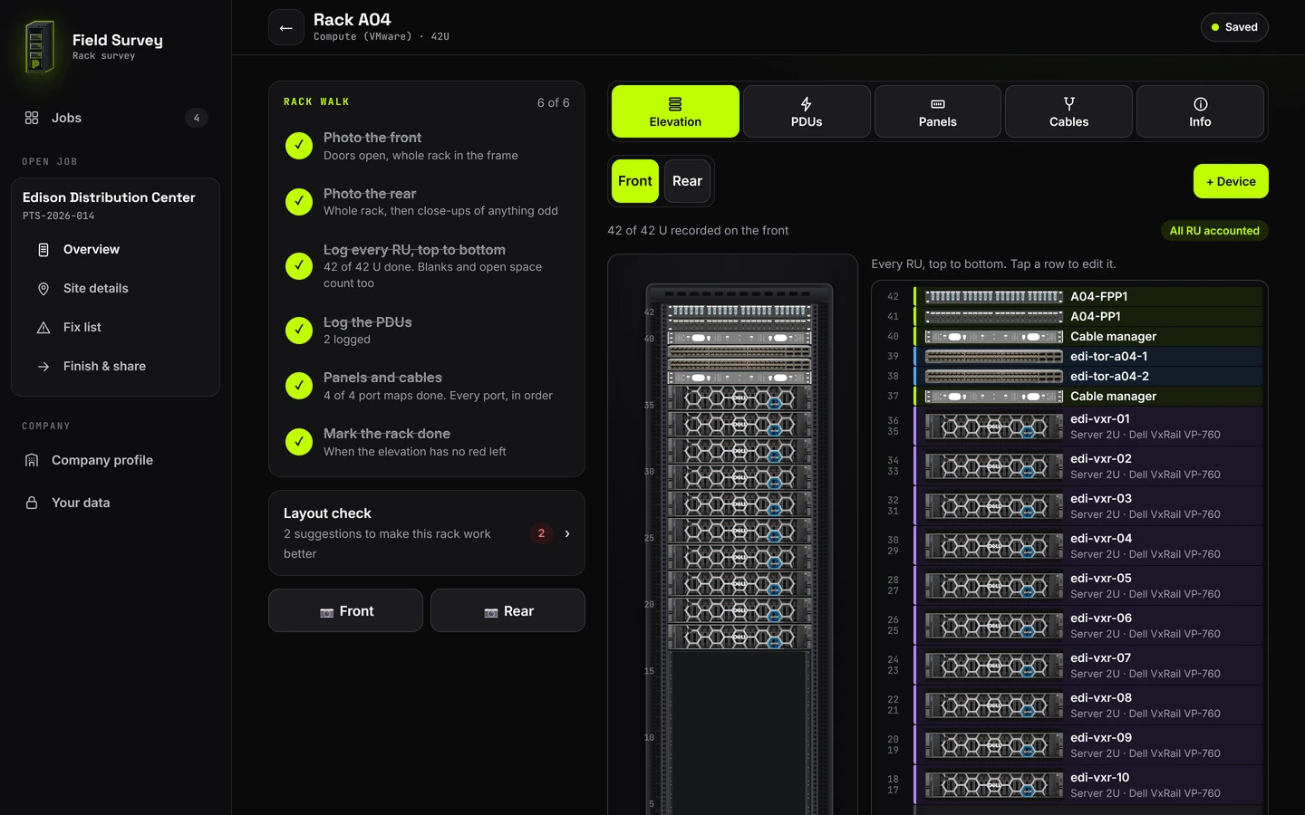Viewport: 1305px width, 815px height.
Task: Click the Panels patch-panel icon
Action: (x=938, y=104)
